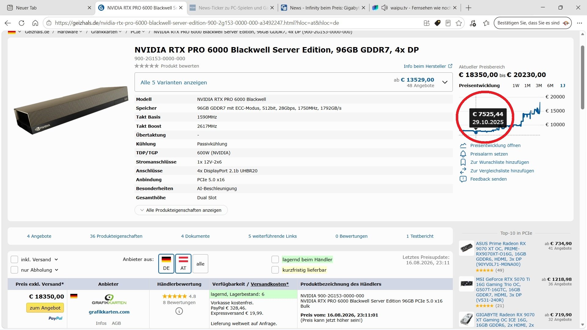Rate the product using the star rating

pos(147,66)
